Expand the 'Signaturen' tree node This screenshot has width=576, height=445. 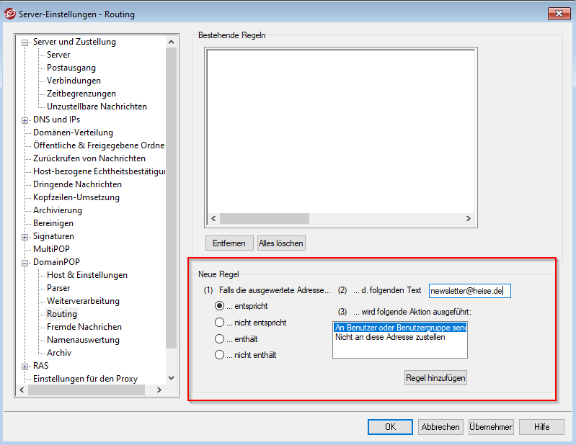(x=25, y=236)
